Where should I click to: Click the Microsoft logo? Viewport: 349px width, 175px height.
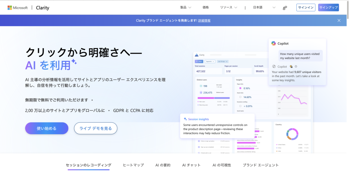[x=17, y=8]
